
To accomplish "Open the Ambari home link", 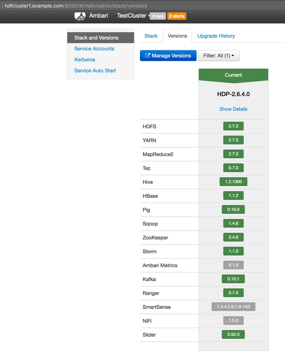I will pos(98,15).
